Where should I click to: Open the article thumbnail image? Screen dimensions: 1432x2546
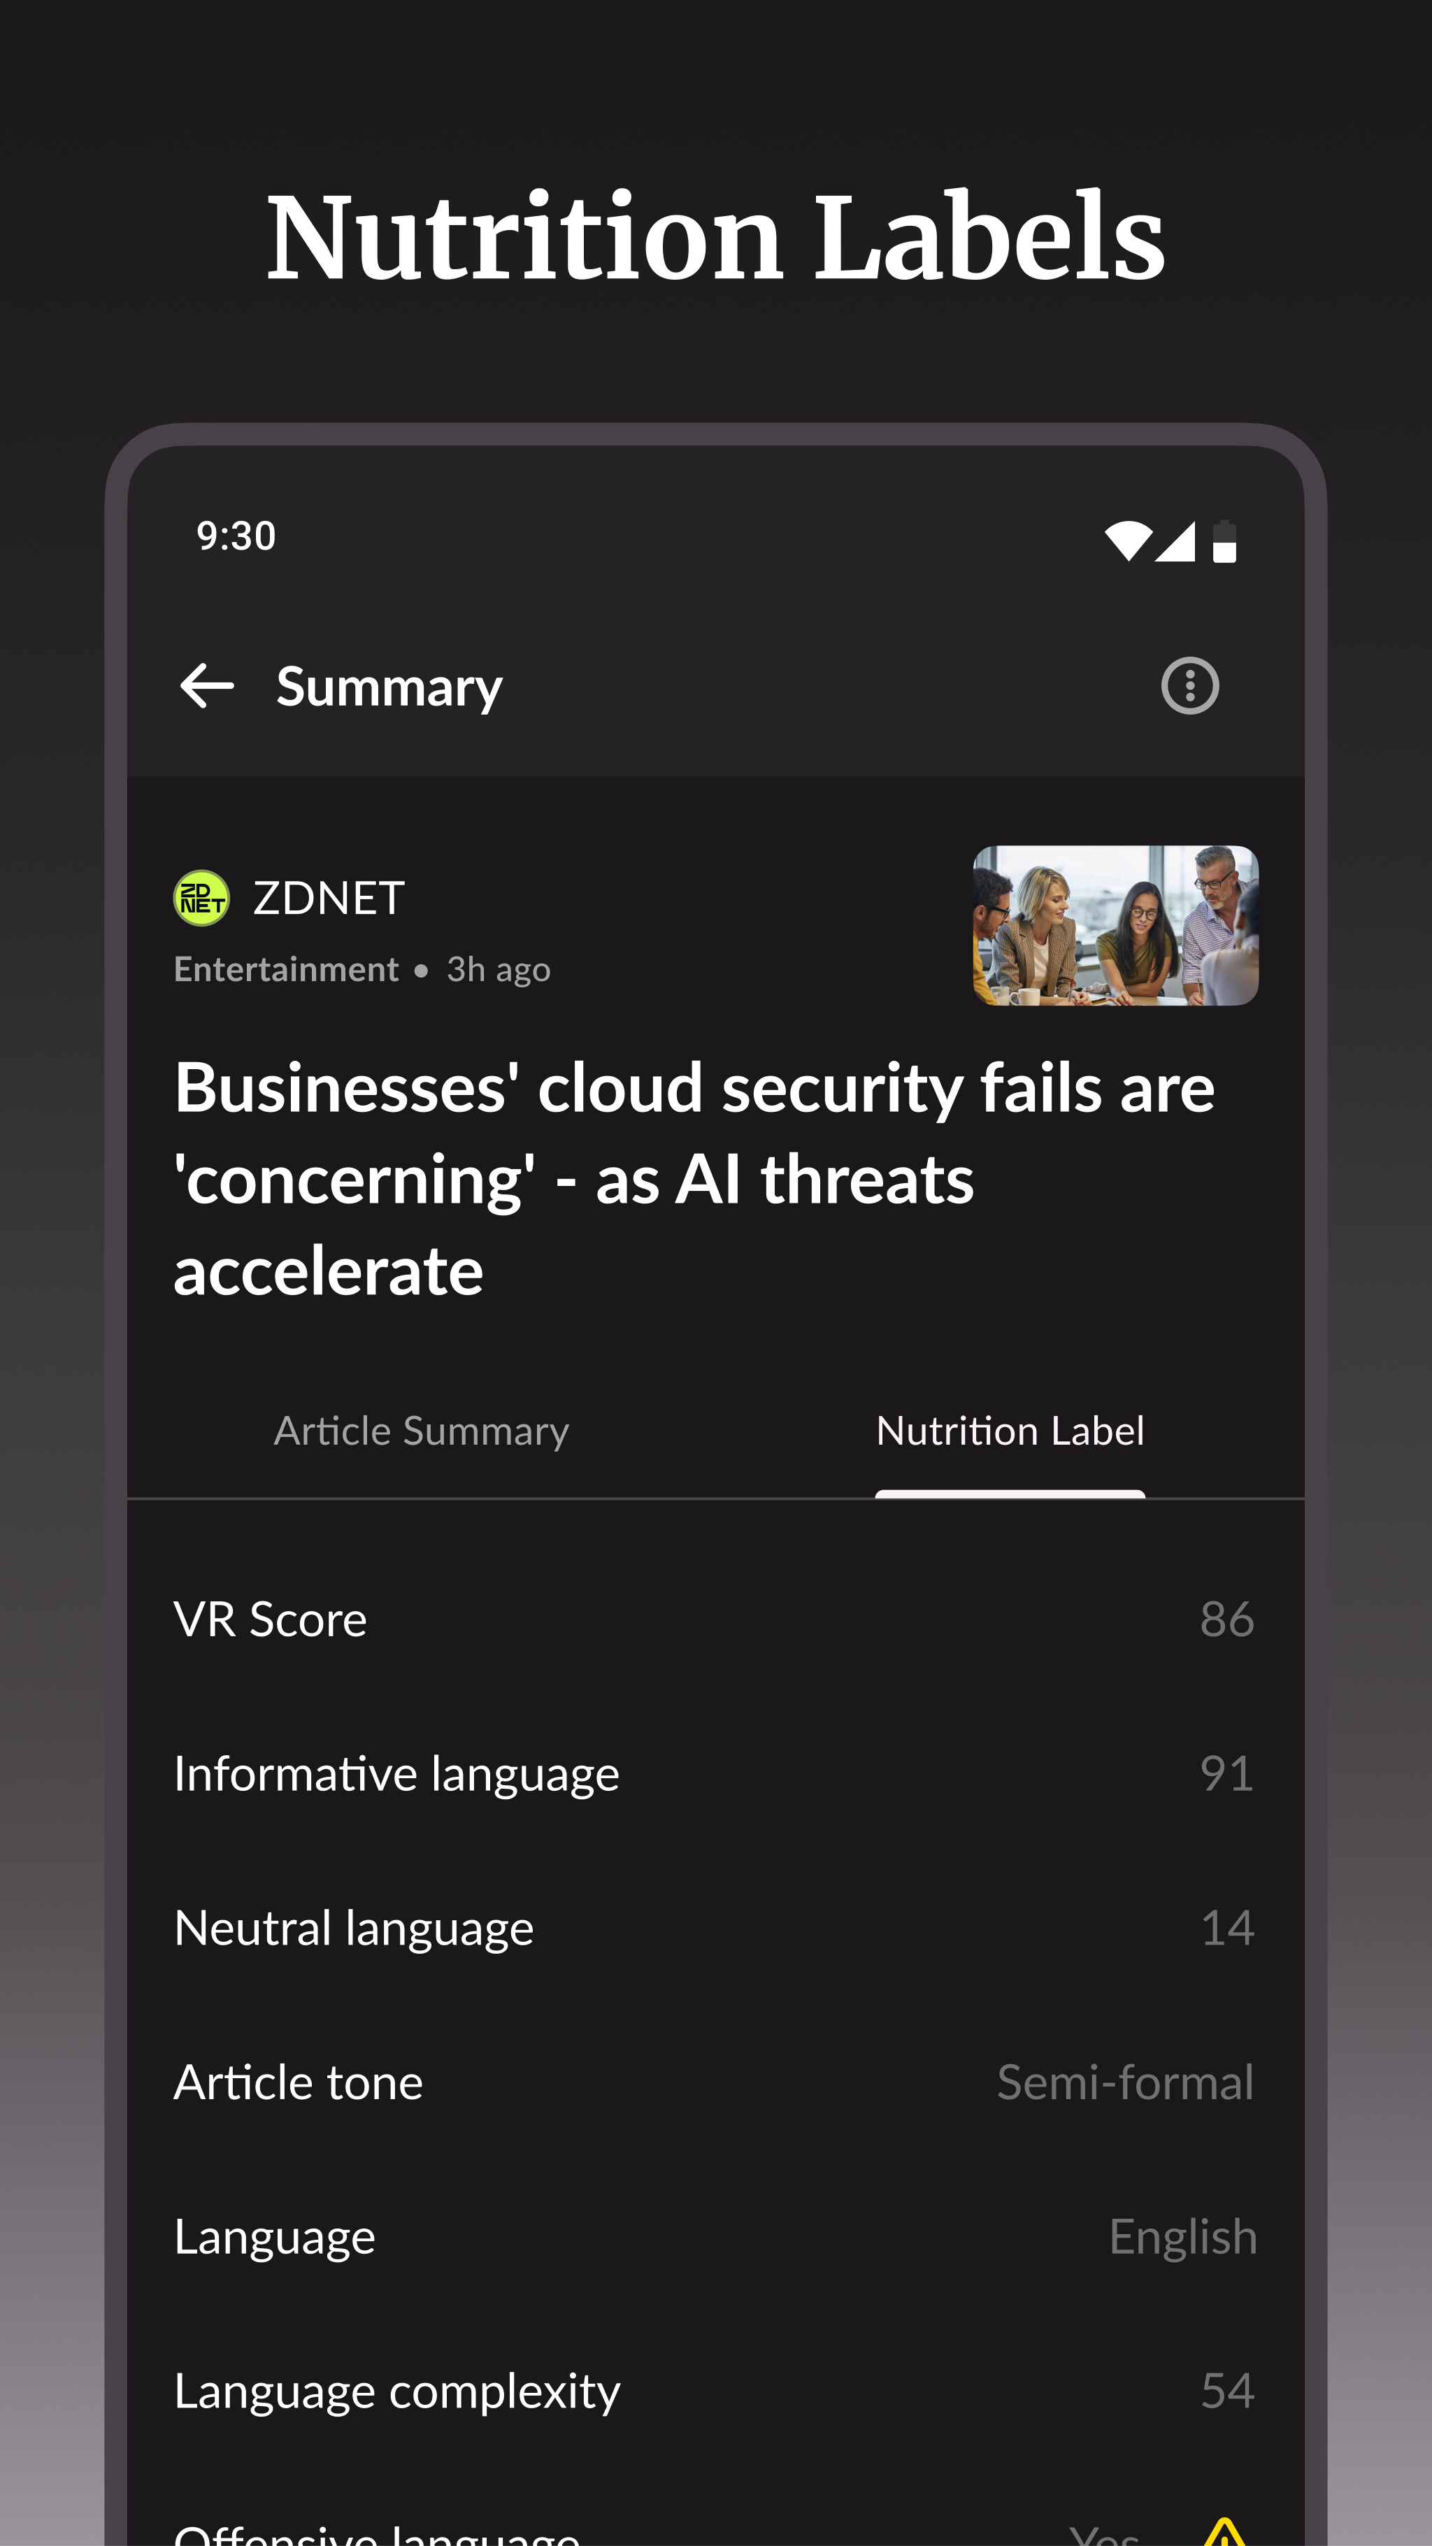tap(1115, 925)
